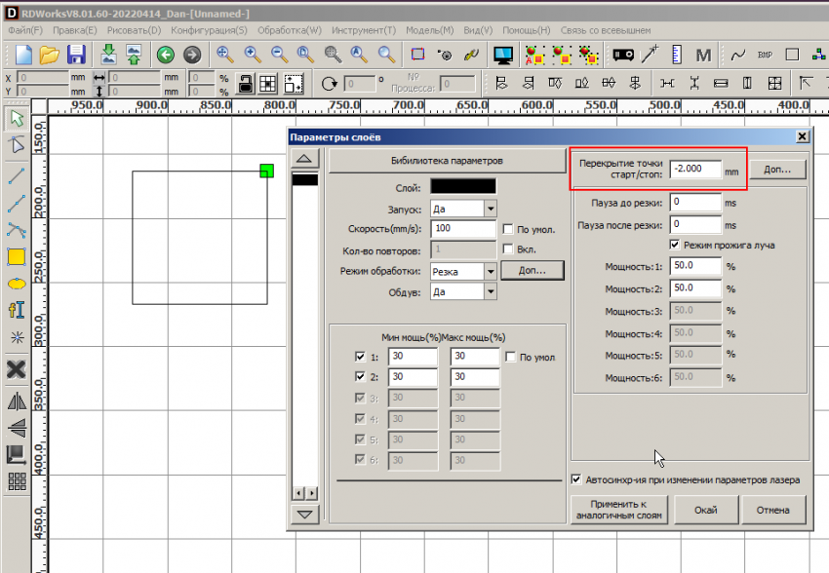Click the 'Библиотека параметров' button
The height and width of the screenshot is (573, 829).
(446, 160)
